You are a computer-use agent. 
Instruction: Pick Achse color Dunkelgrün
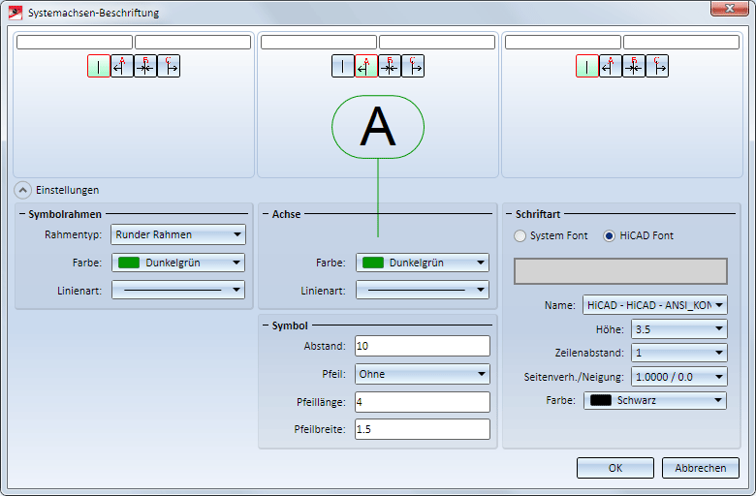pos(423,263)
